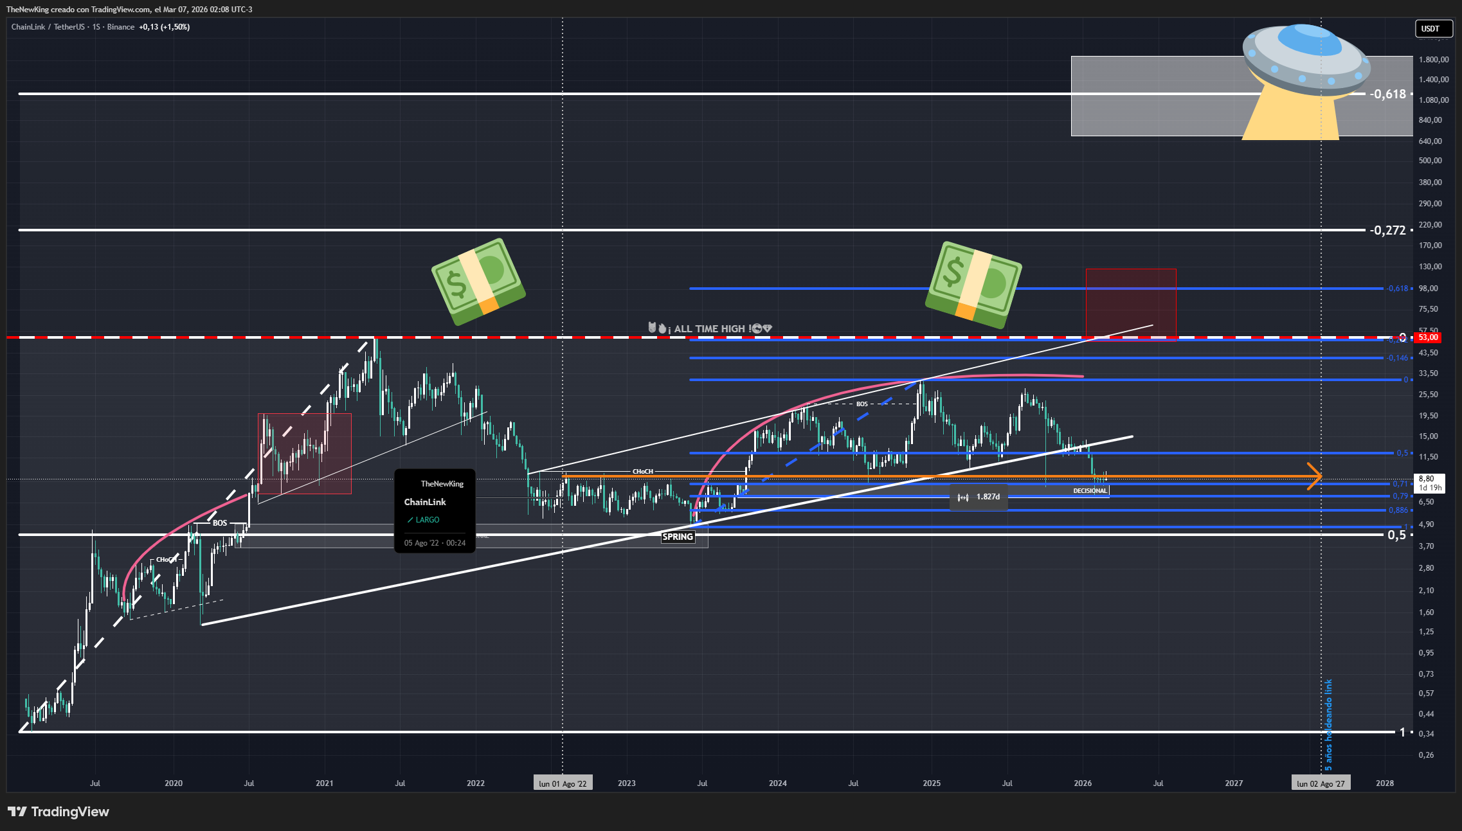Click the UFO emoji sticker on the chart
Image resolution: width=1462 pixels, height=831 pixels.
1305,81
